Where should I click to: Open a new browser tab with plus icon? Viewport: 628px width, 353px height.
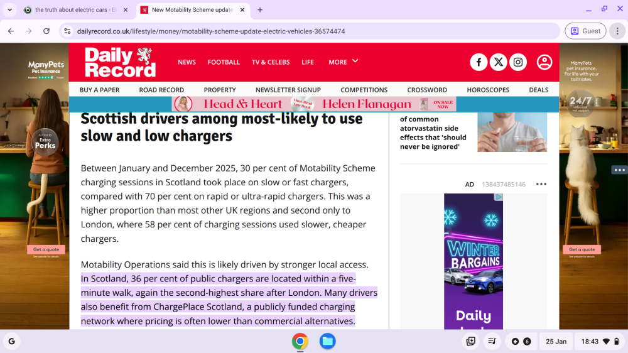coord(260,9)
